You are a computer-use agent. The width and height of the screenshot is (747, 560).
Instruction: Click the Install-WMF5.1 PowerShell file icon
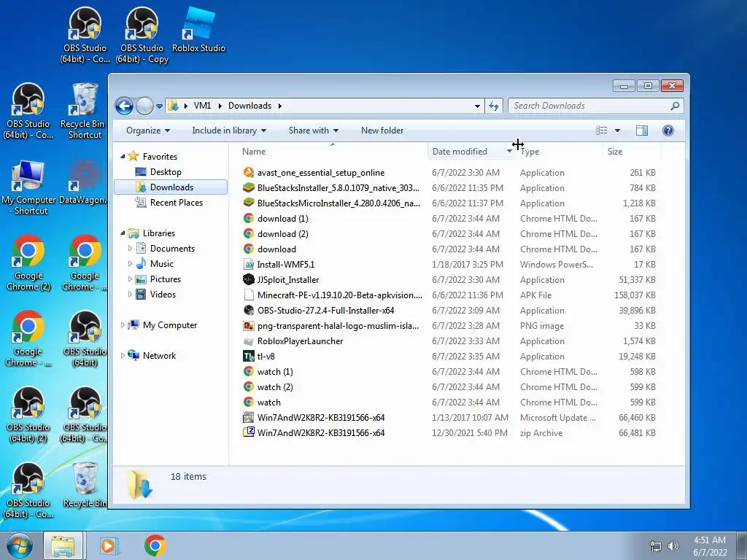(x=248, y=264)
